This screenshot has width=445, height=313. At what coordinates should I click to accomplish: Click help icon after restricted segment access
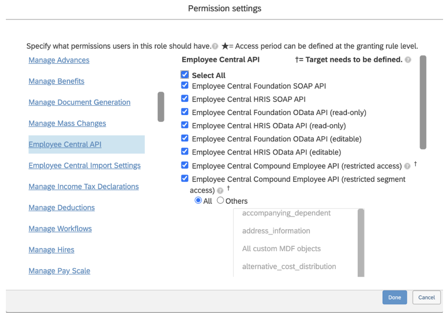pyautogui.click(x=221, y=191)
